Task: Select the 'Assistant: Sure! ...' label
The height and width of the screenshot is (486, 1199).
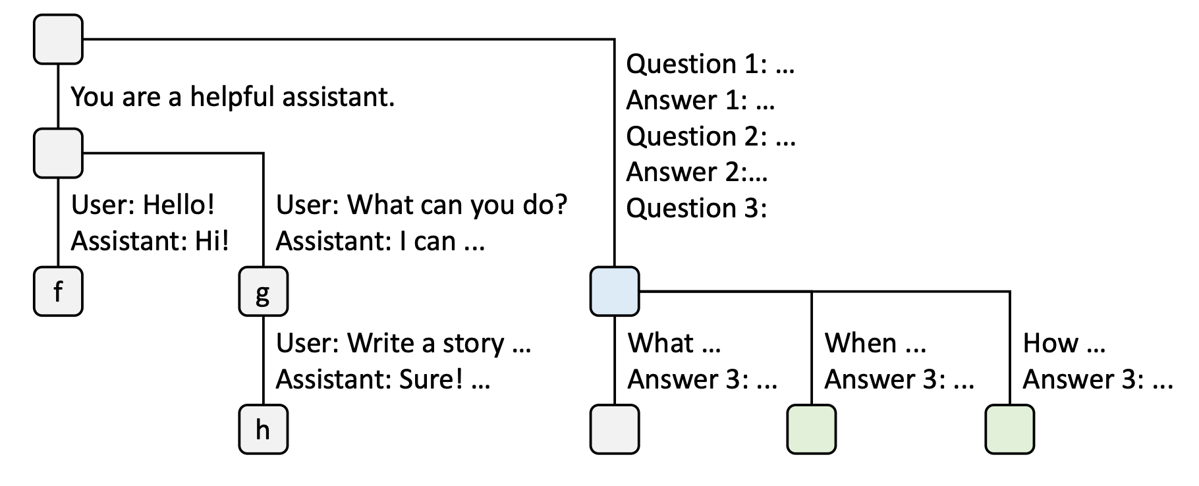Action: (x=383, y=379)
